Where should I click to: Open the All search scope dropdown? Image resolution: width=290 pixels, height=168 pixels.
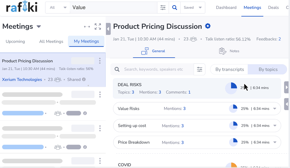[58, 8]
